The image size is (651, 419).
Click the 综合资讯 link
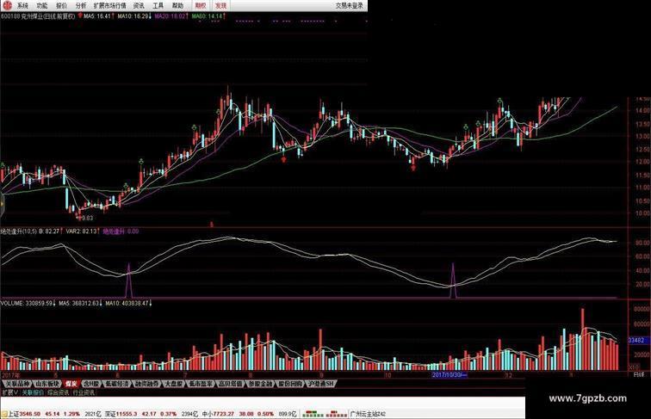tap(58, 392)
